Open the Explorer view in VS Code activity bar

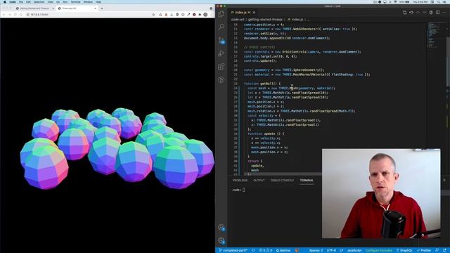pyautogui.click(x=221, y=14)
